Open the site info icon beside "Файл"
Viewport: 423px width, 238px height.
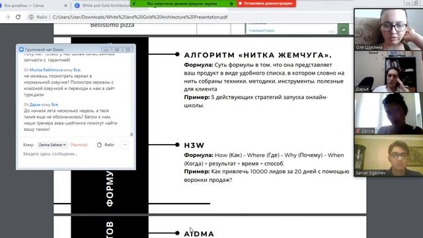click(31, 17)
